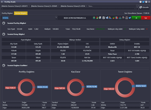Image resolution: width=151 pixels, height=110 pixels.
Task: Click the Güncelle refresh button
Action: pos(144,7)
